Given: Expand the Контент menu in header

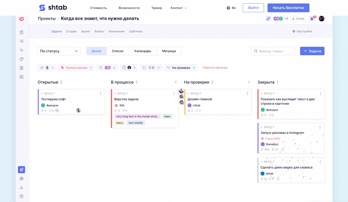Looking at the screenshot, I should 179,8.
